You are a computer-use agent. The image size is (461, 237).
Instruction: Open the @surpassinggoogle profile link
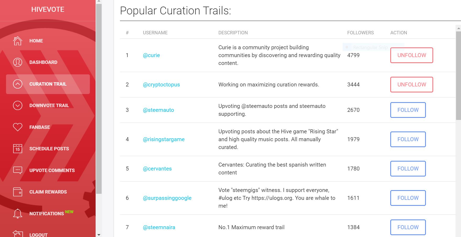[x=167, y=198]
